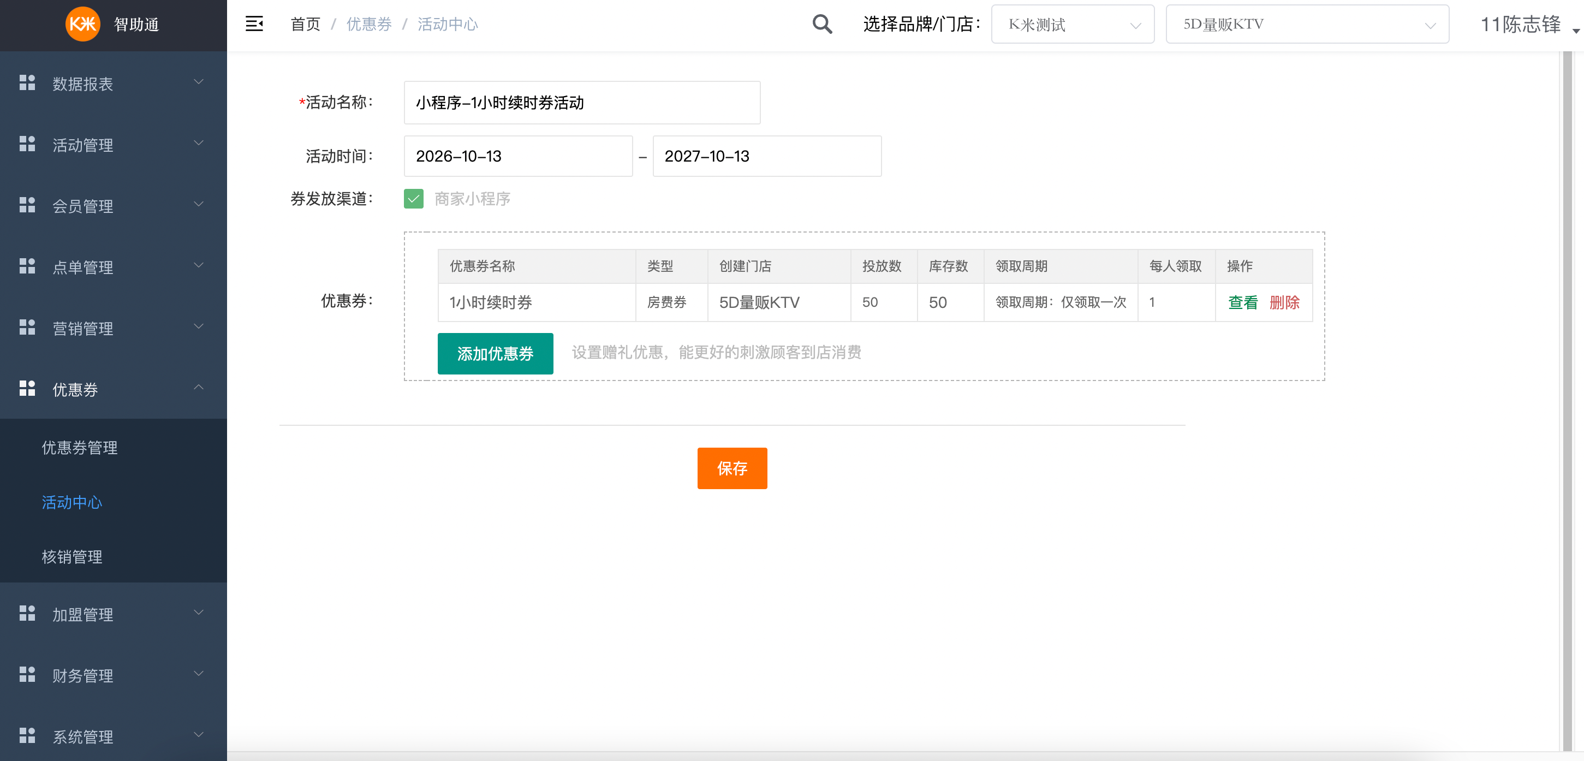Screen dimensions: 1584x761
Task: Expand the 加盟管理 menu chevron
Action: (199, 612)
